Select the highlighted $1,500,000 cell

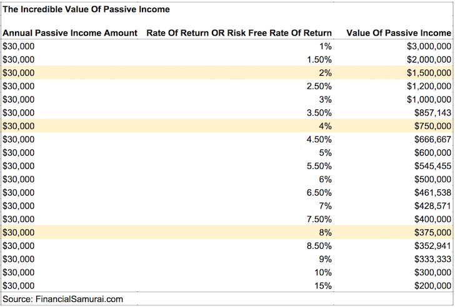coord(429,73)
